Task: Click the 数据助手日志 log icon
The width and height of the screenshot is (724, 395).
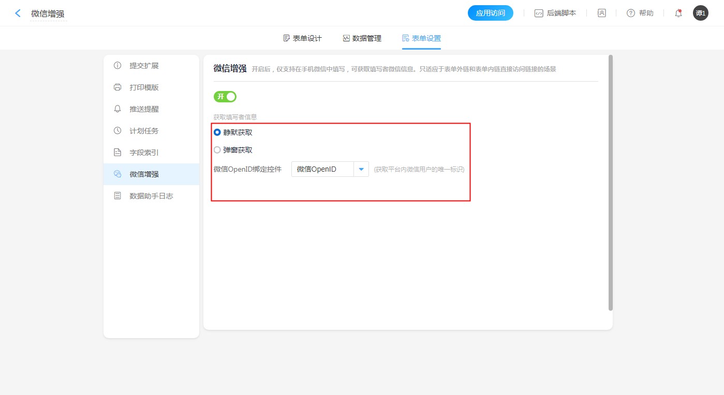Action: coord(117,196)
